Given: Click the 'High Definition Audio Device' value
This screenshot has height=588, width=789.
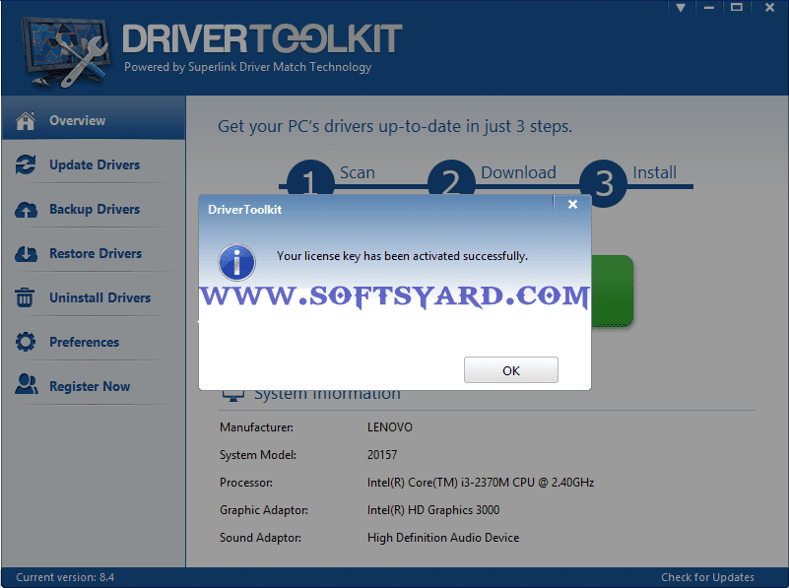Looking at the screenshot, I should point(443,538).
